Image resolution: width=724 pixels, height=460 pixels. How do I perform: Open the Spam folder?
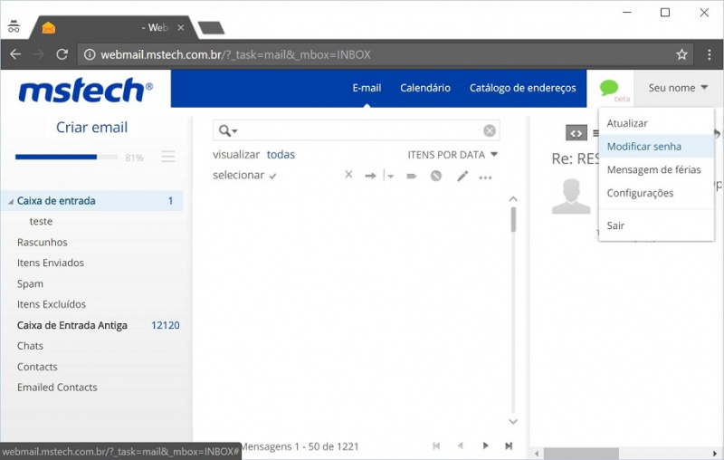tap(30, 283)
